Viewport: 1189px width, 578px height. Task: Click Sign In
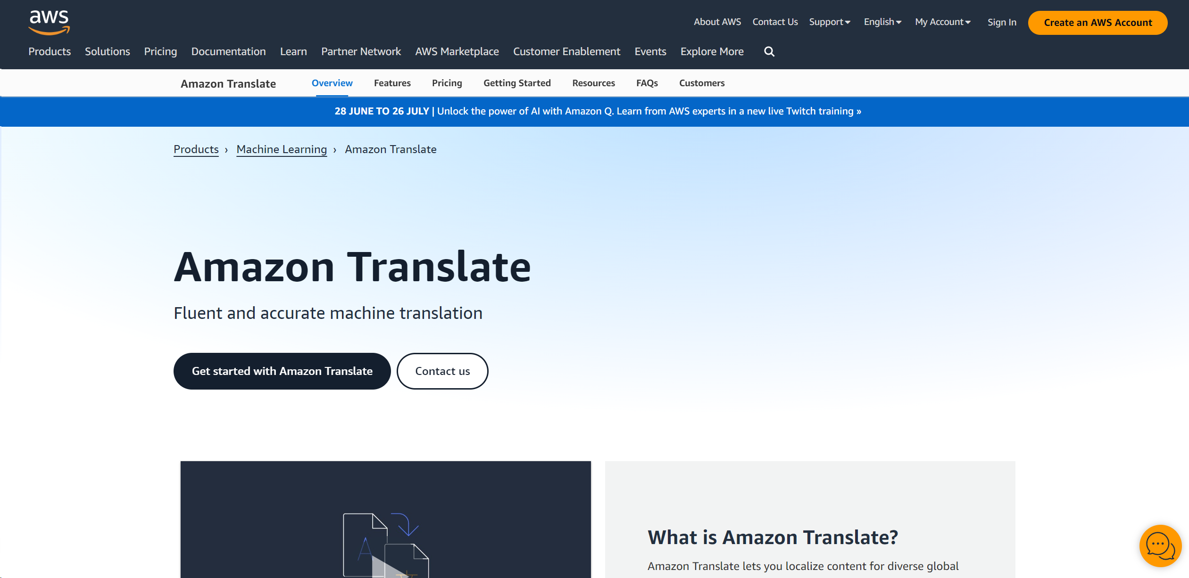[1001, 22]
